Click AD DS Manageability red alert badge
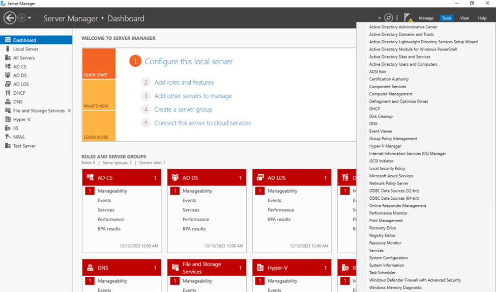This screenshot has width=496, height=292. coord(174,191)
